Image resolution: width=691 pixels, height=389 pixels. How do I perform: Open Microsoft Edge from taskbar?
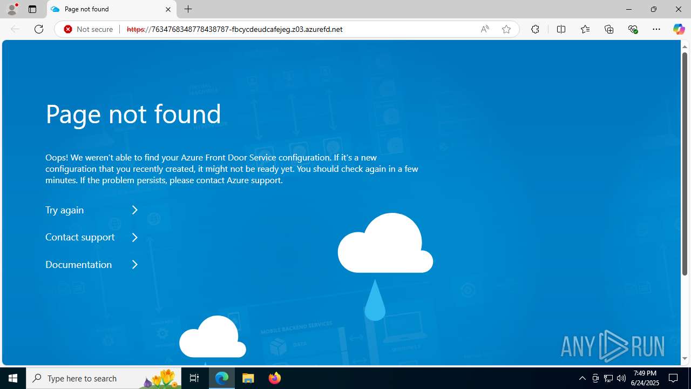222,378
